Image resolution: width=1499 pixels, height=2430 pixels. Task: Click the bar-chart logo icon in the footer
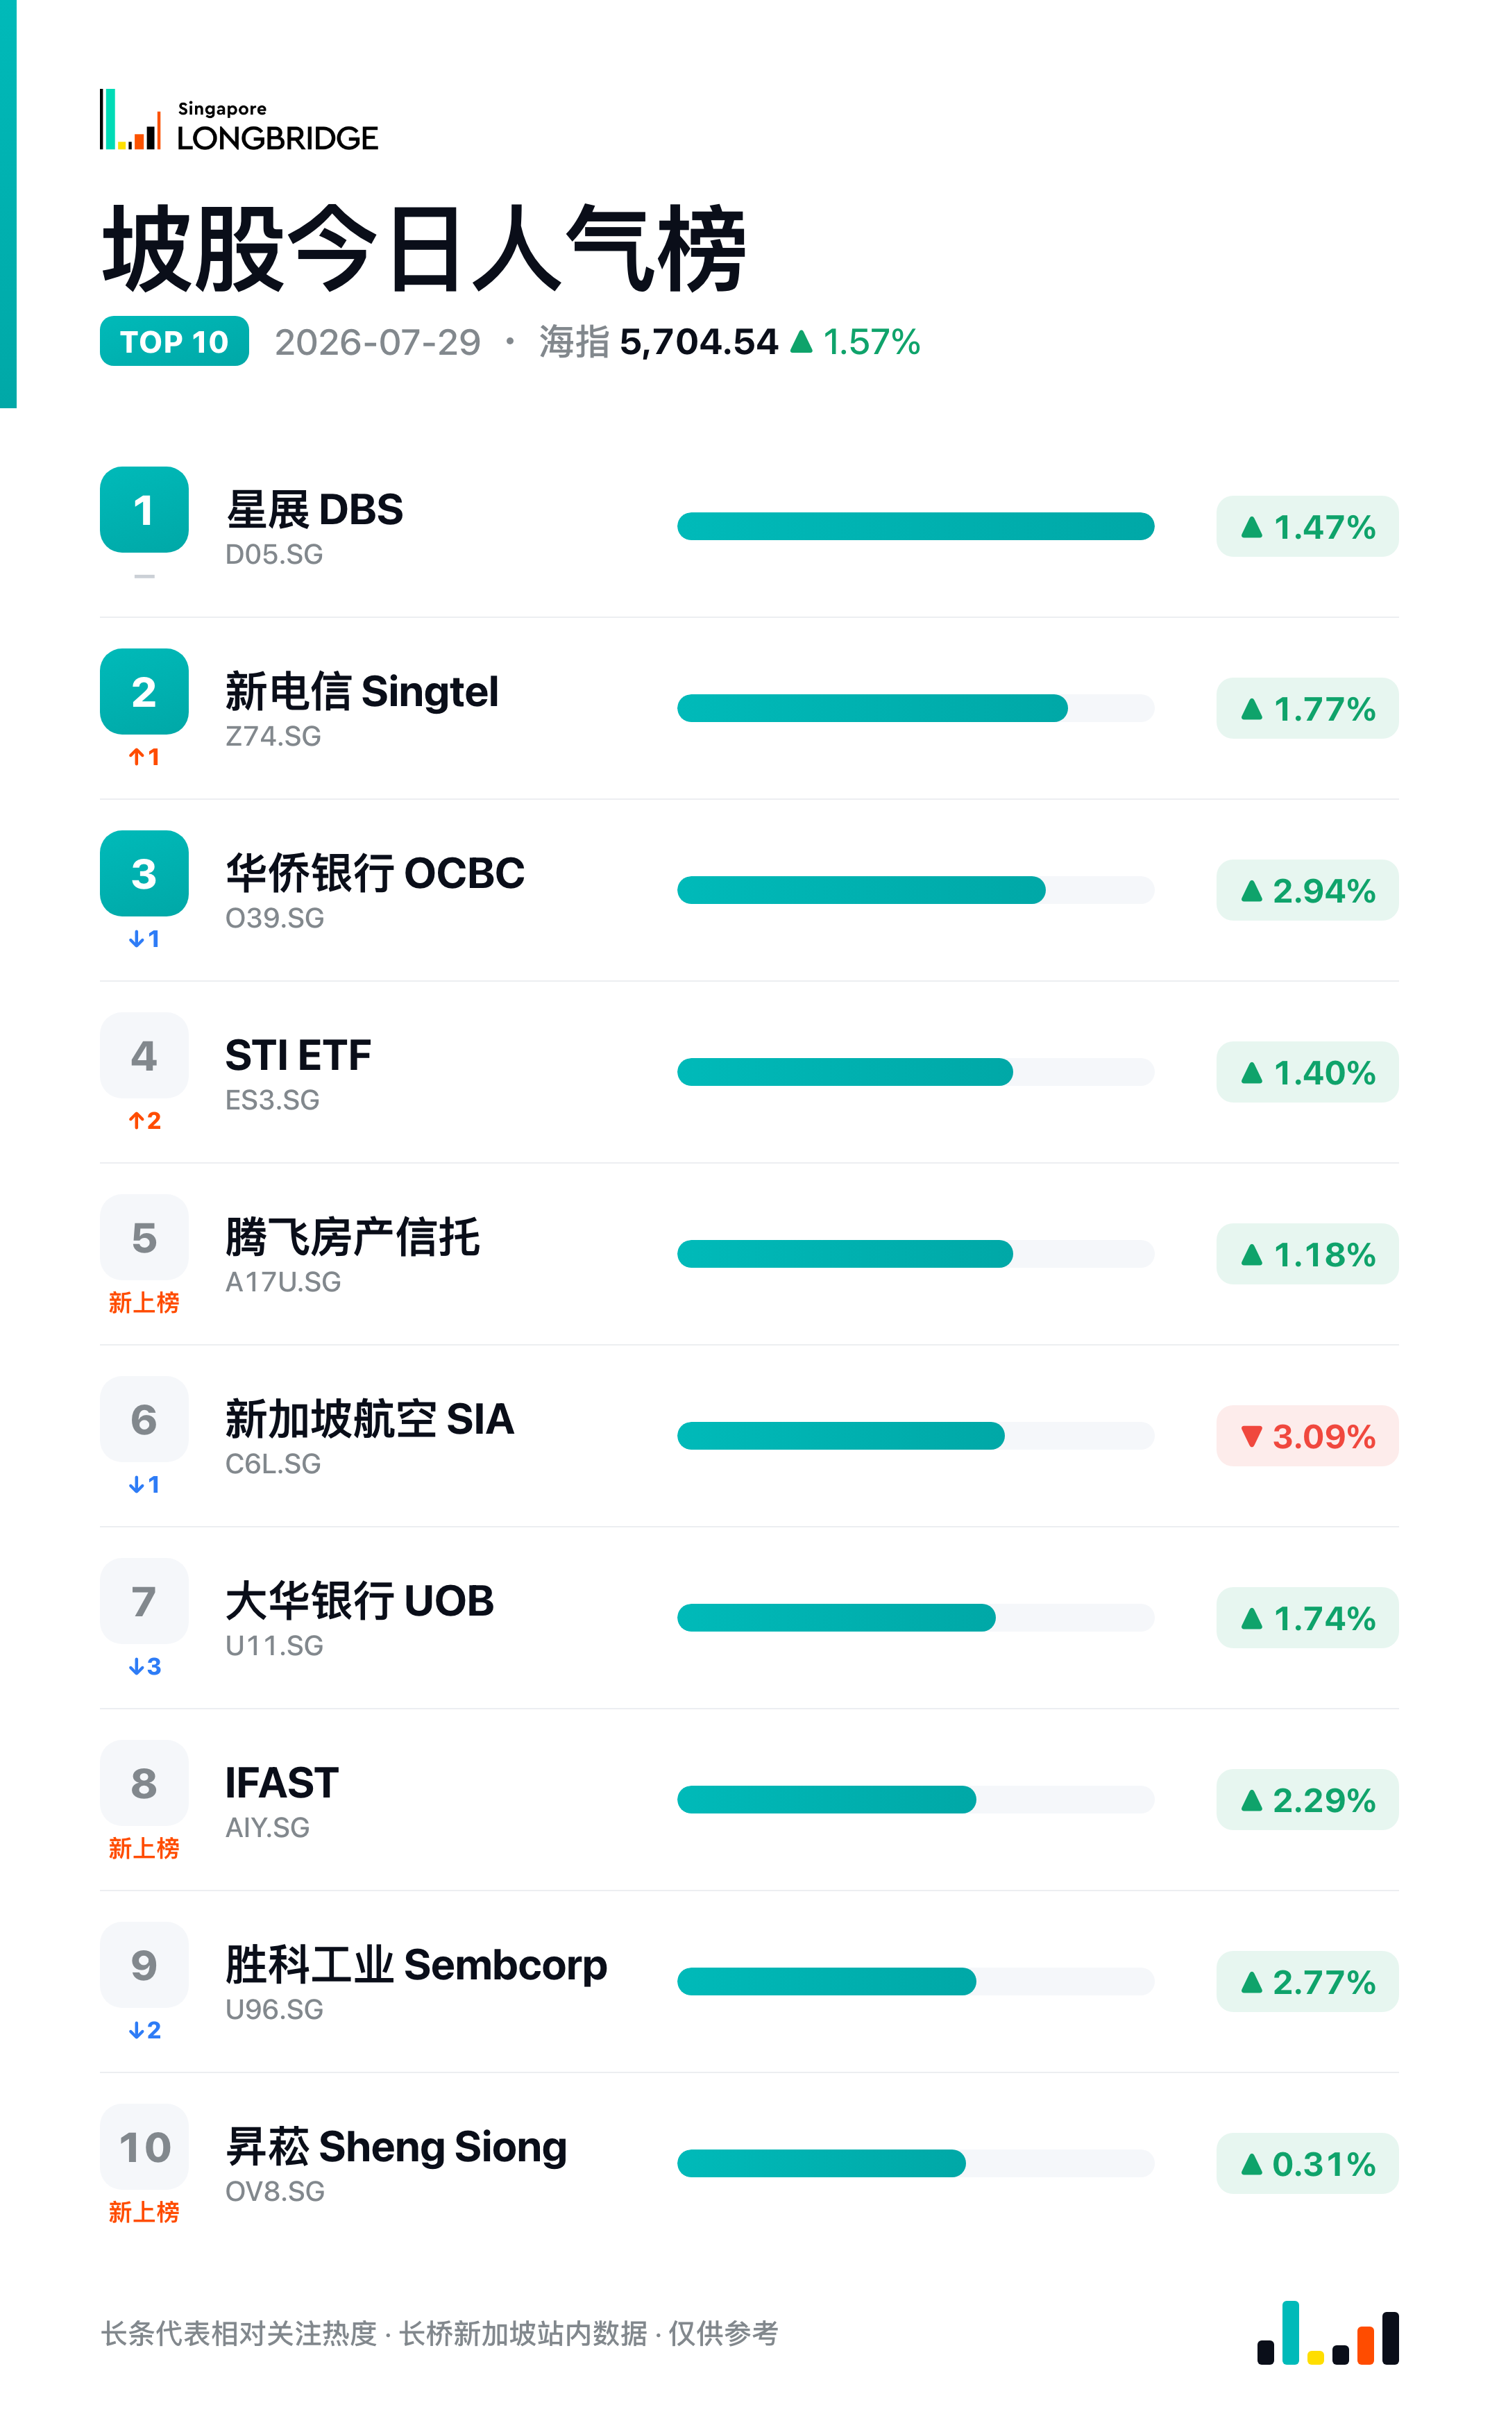1328,2333
